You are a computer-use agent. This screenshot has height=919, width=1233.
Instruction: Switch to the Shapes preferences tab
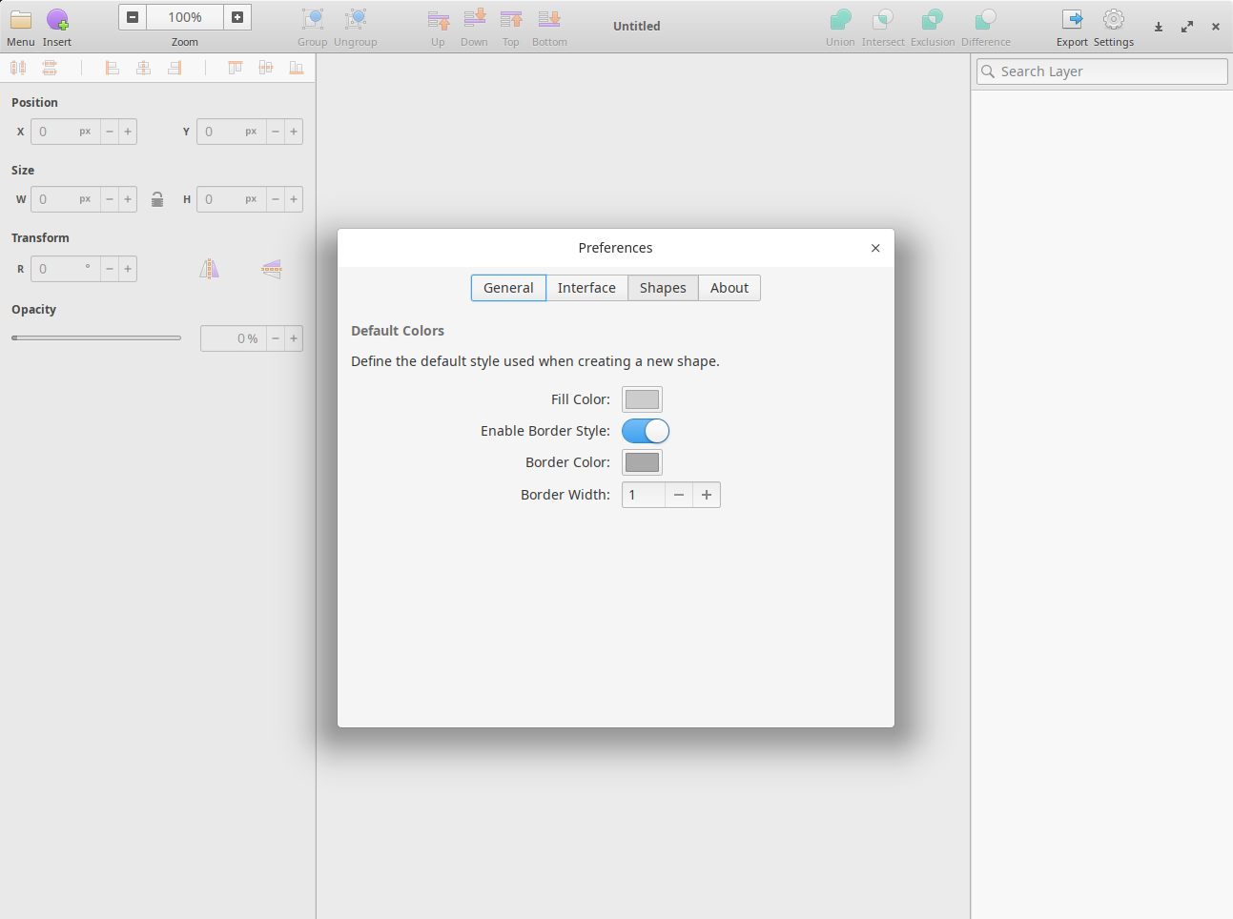click(x=663, y=288)
